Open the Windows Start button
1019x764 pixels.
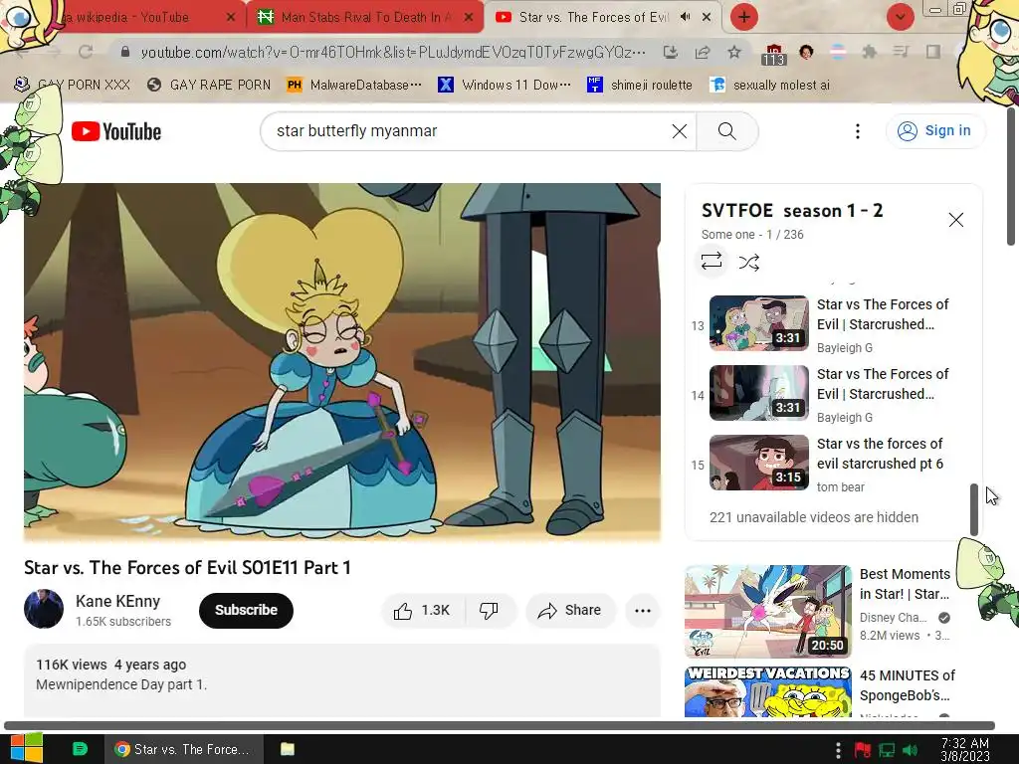26,748
